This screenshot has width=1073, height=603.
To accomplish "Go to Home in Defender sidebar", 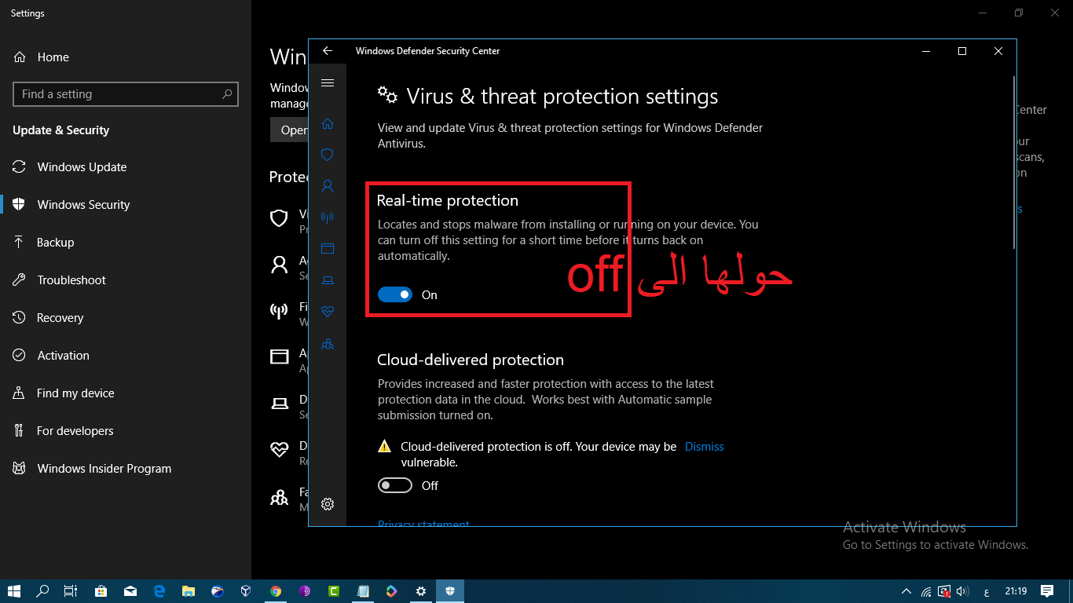I will coord(328,123).
